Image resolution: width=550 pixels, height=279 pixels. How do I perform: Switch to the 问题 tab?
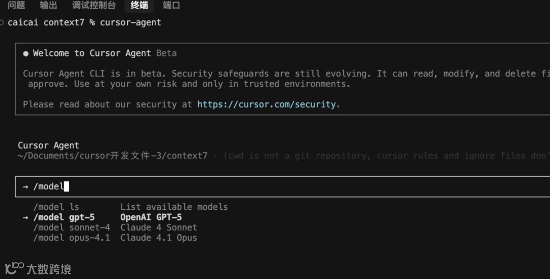pos(16,6)
